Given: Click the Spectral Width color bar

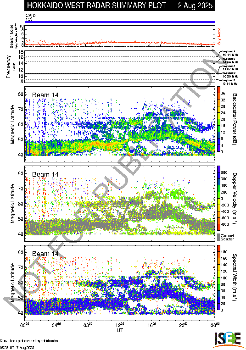Looking at the screenshot, I should [x=218, y=278].
